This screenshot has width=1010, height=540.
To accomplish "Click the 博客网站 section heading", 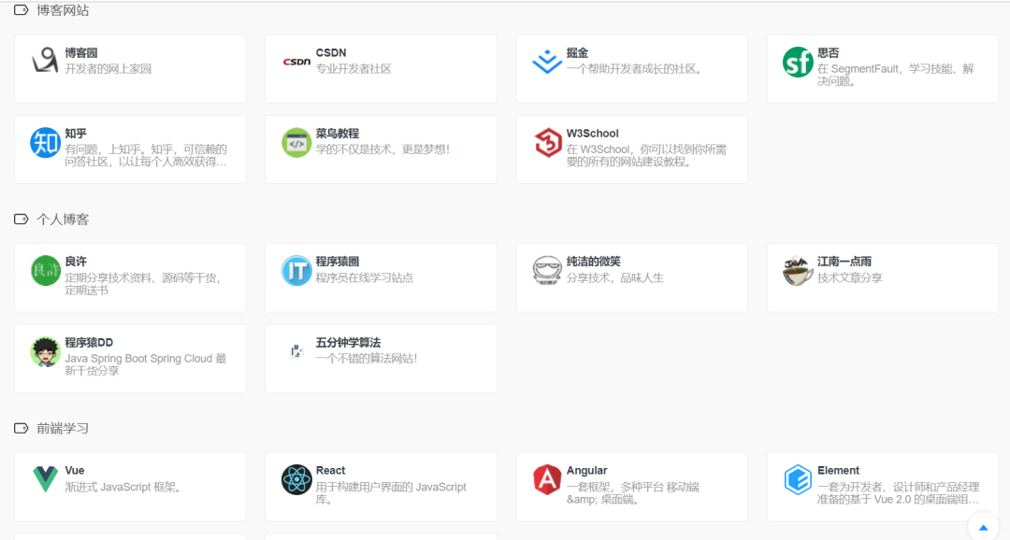I will [63, 10].
